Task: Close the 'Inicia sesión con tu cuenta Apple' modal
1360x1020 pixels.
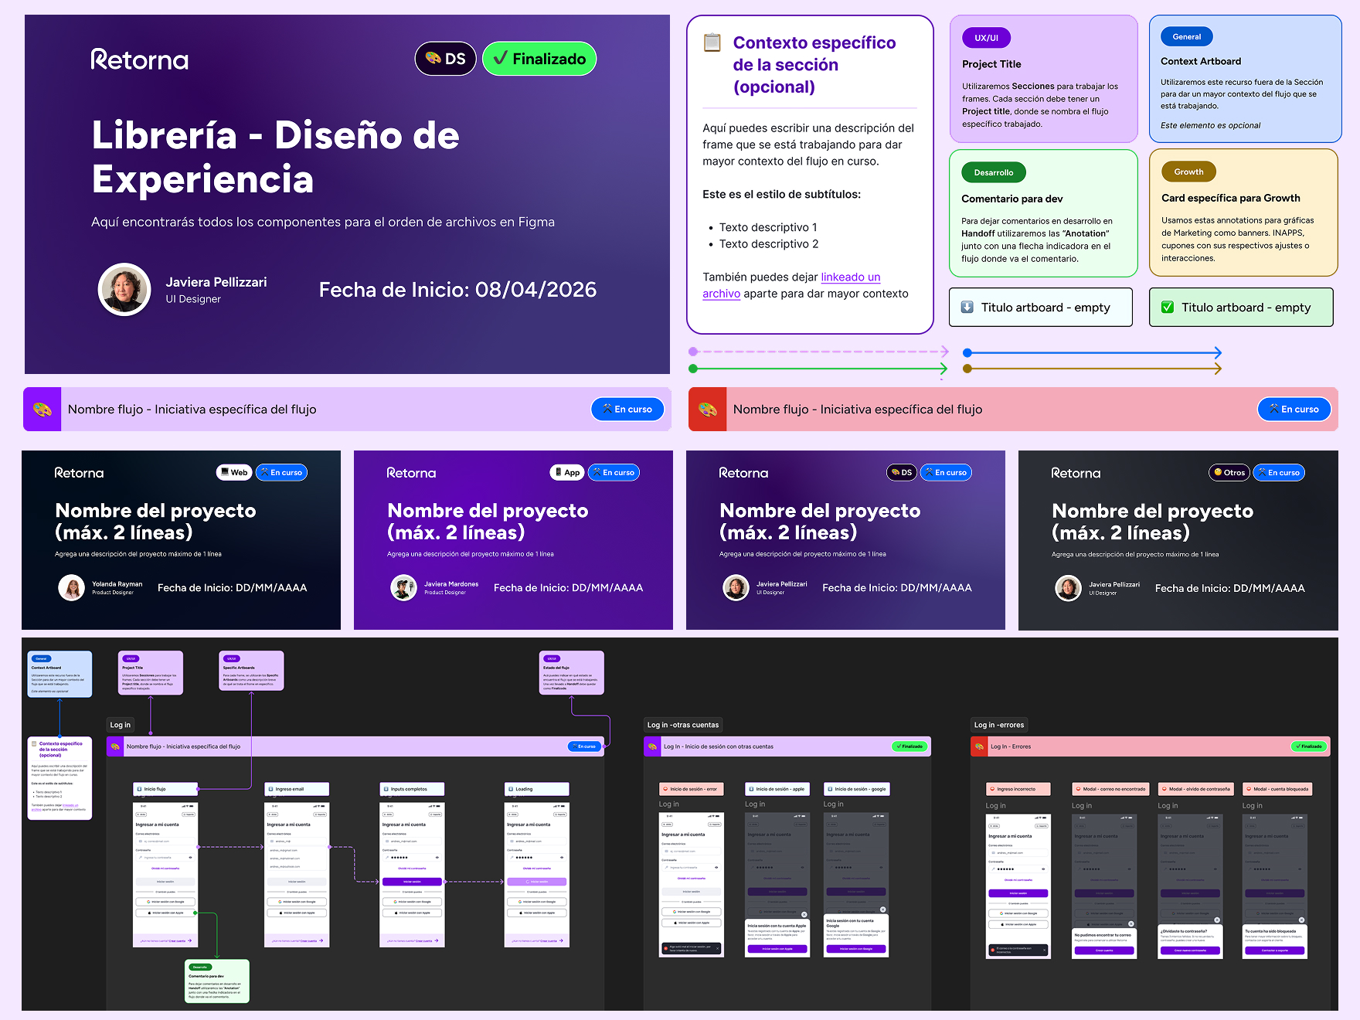Action: click(804, 914)
